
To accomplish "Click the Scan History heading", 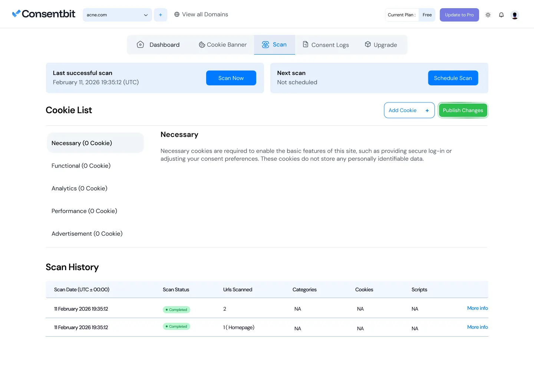I will point(72,267).
